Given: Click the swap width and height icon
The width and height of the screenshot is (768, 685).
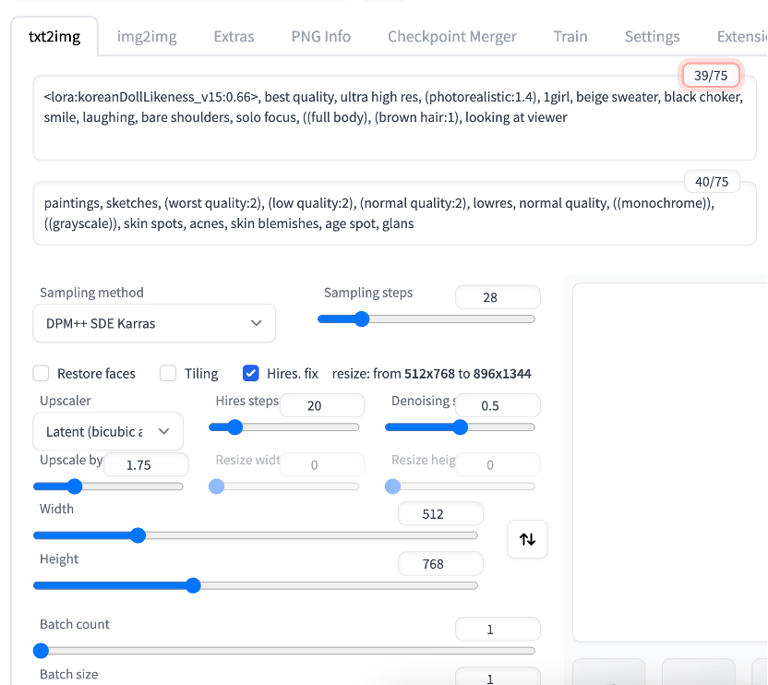Looking at the screenshot, I should pos(527,539).
